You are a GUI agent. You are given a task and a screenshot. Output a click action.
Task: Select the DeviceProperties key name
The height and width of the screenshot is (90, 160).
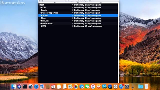coord(49,13)
